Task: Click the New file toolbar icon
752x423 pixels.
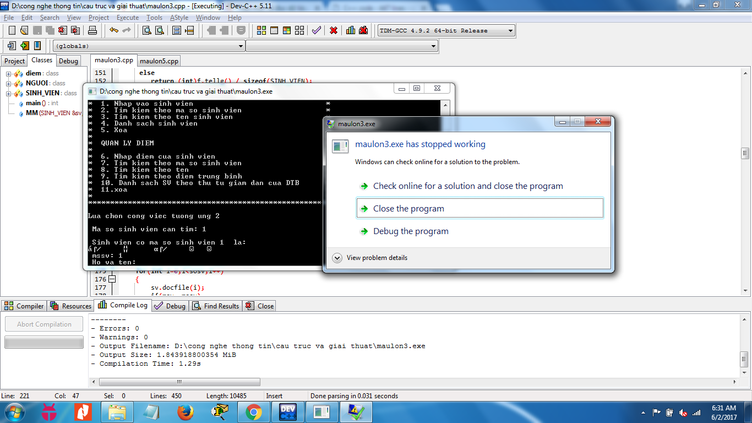Action: click(12, 30)
